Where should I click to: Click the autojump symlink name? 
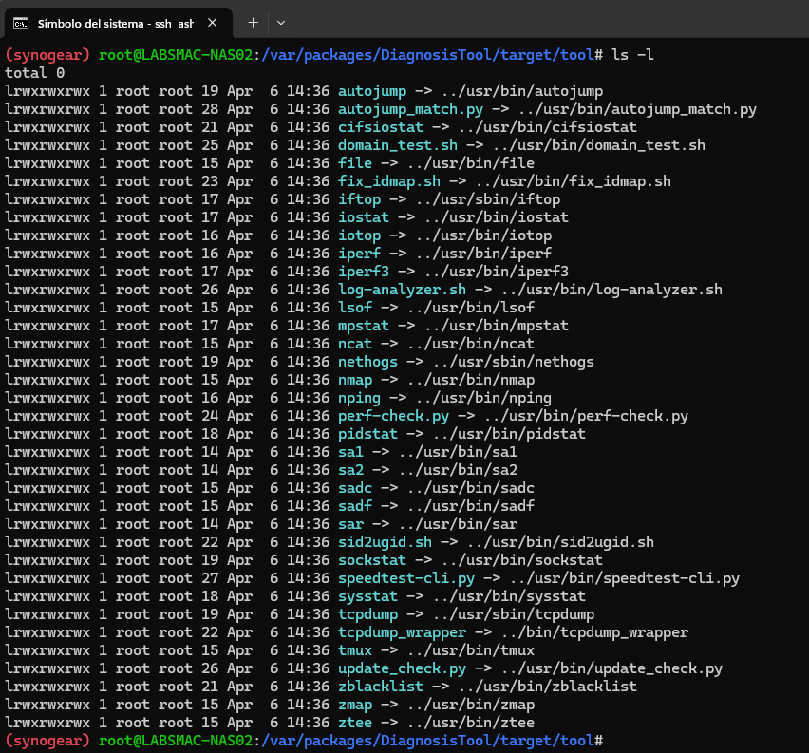(371, 91)
